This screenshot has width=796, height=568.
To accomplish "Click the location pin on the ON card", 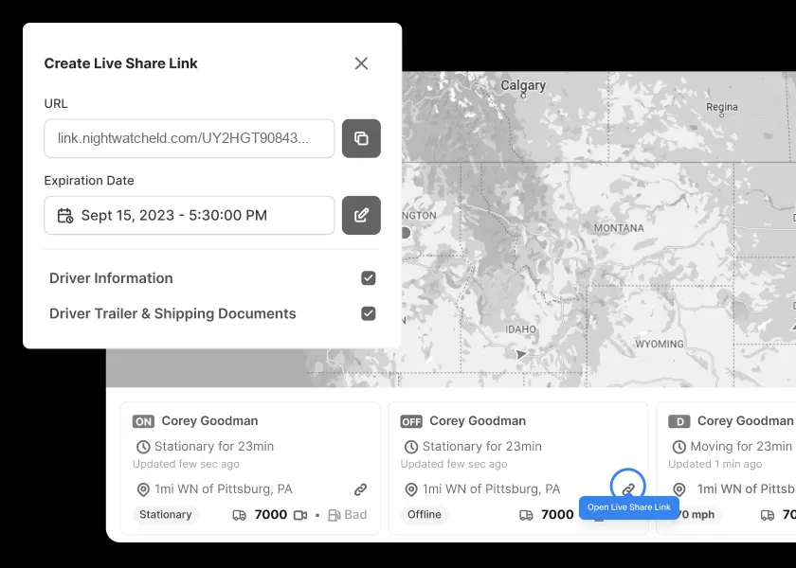I will [x=143, y=489].
